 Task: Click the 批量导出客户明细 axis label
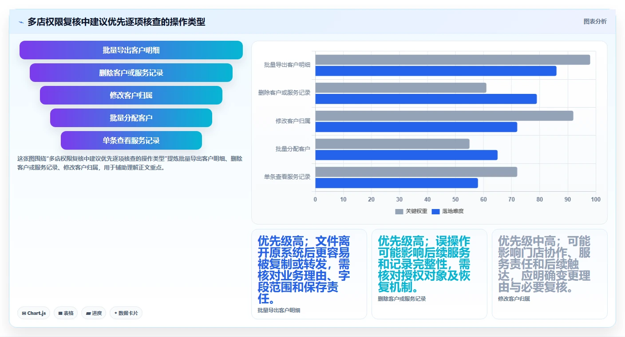tap(287, 65)
